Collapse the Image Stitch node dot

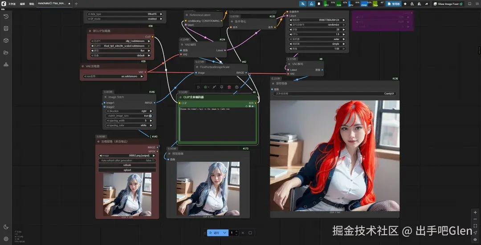coord(106,97)
